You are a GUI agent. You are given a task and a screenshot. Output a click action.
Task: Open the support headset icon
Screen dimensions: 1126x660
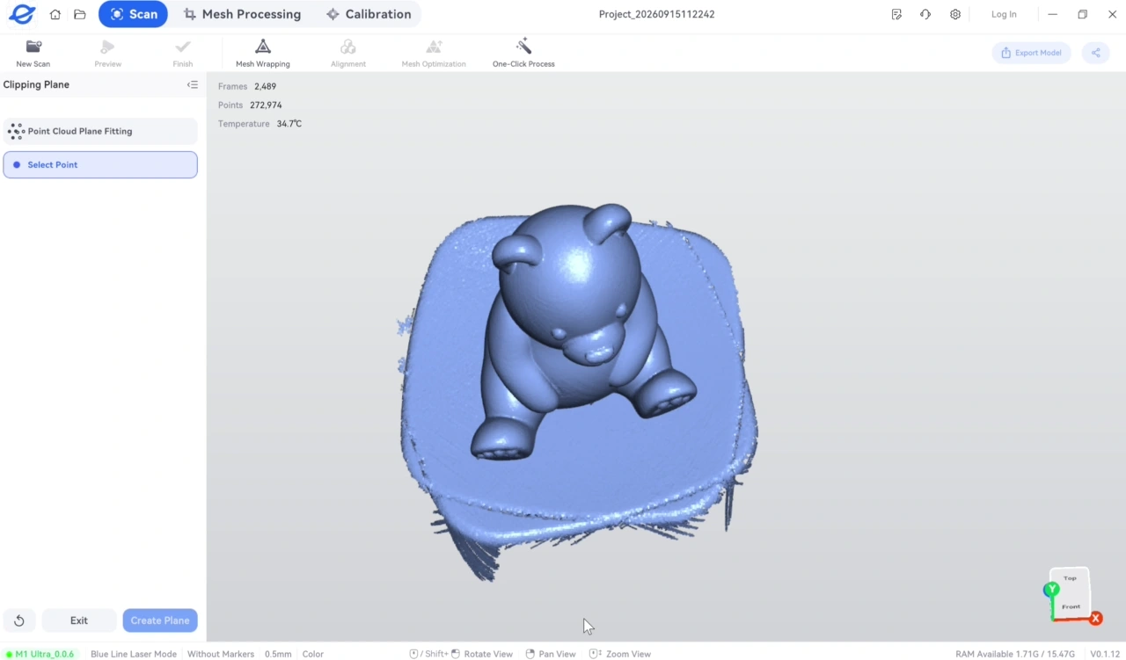coord(925,14)
